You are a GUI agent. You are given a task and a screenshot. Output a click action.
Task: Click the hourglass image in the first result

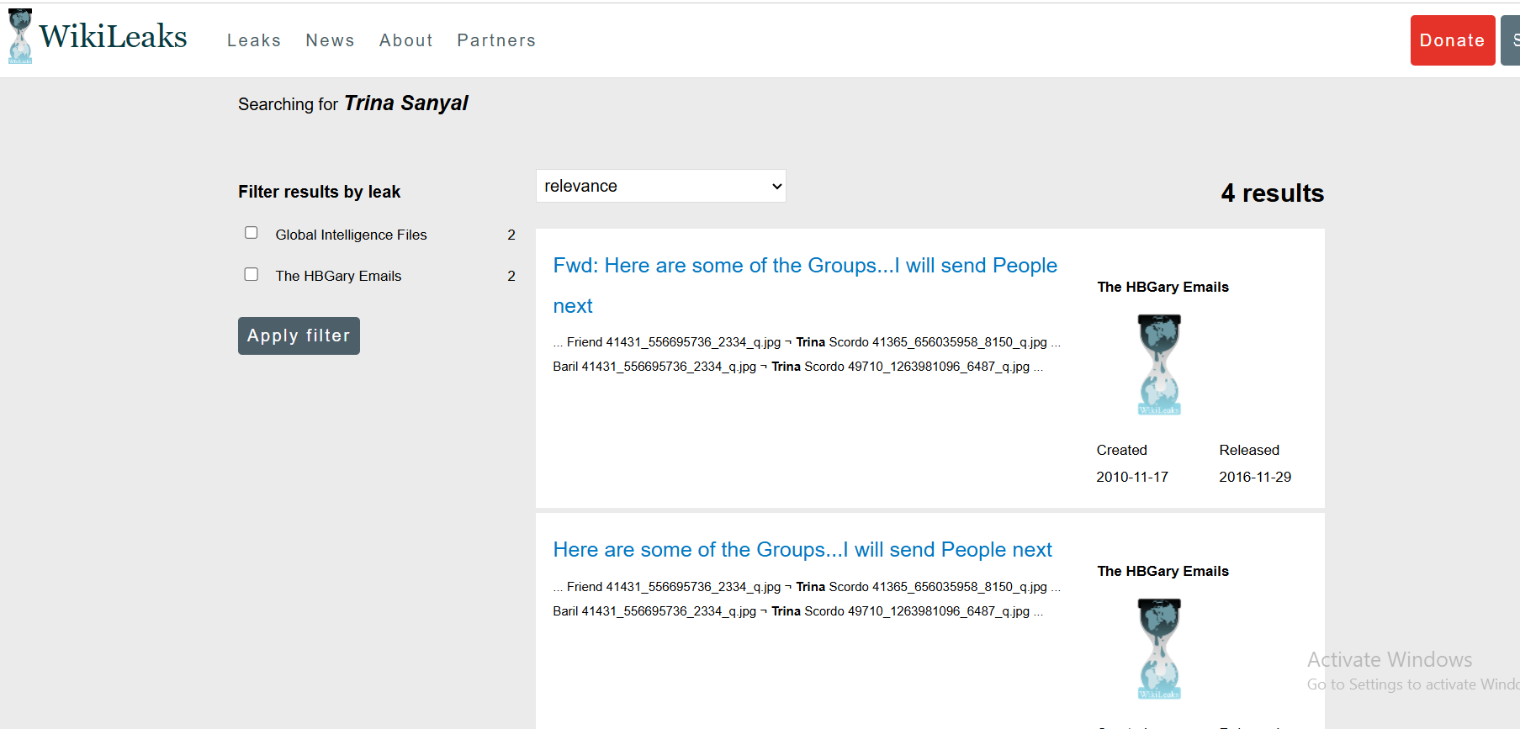[x=1159, y=365]
